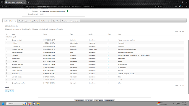
Task: Show hidden system tray icons chevron
Action: tap(174, 104)
